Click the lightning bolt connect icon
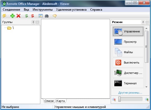 [4, 16]
